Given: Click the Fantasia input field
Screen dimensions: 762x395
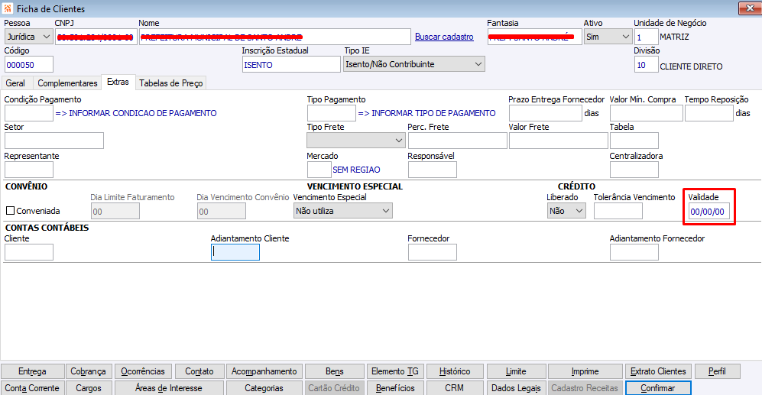Looking at the screenshot, I should (534, 37).
